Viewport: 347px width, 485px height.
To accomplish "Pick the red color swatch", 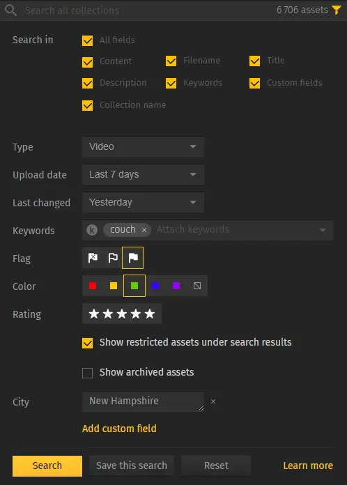I will pos(93,286).
